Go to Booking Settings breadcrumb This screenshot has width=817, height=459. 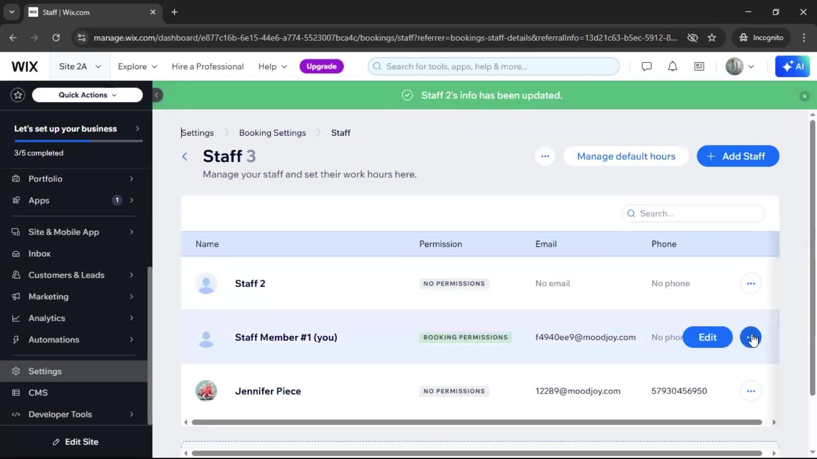(x=272, y=133)
